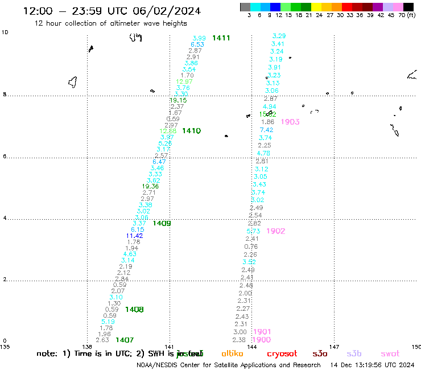
Task: Click the green time label 1411
Action: click(x=221, y=38)
